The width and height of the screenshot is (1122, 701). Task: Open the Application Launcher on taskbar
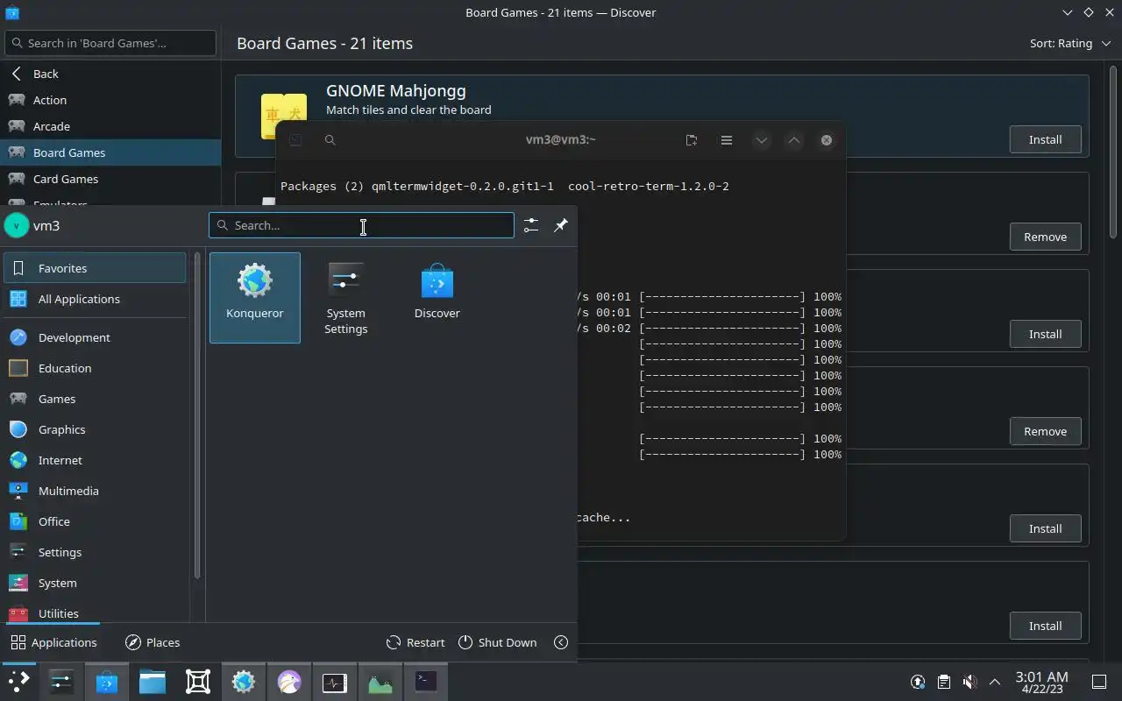[18, 681]
